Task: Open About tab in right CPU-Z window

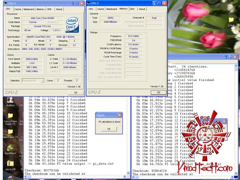Action: (142, 9)
